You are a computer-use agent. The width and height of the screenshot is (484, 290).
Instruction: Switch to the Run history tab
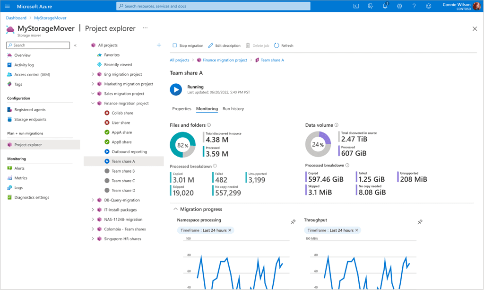coord(233,109)
